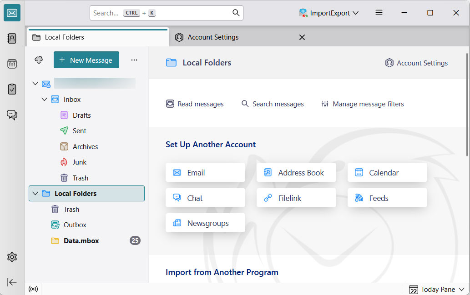The image size is (470, 295).
Task: Open Thunderbird Settings via the gear icon
Action: coord(12,257)
